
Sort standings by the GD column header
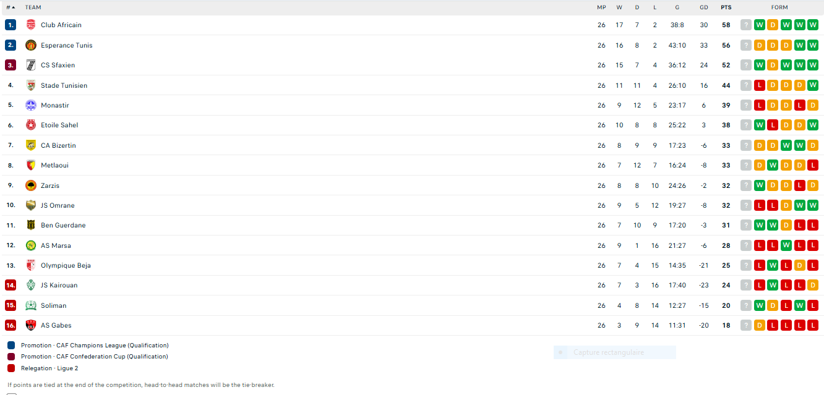(x=703, y=7)
